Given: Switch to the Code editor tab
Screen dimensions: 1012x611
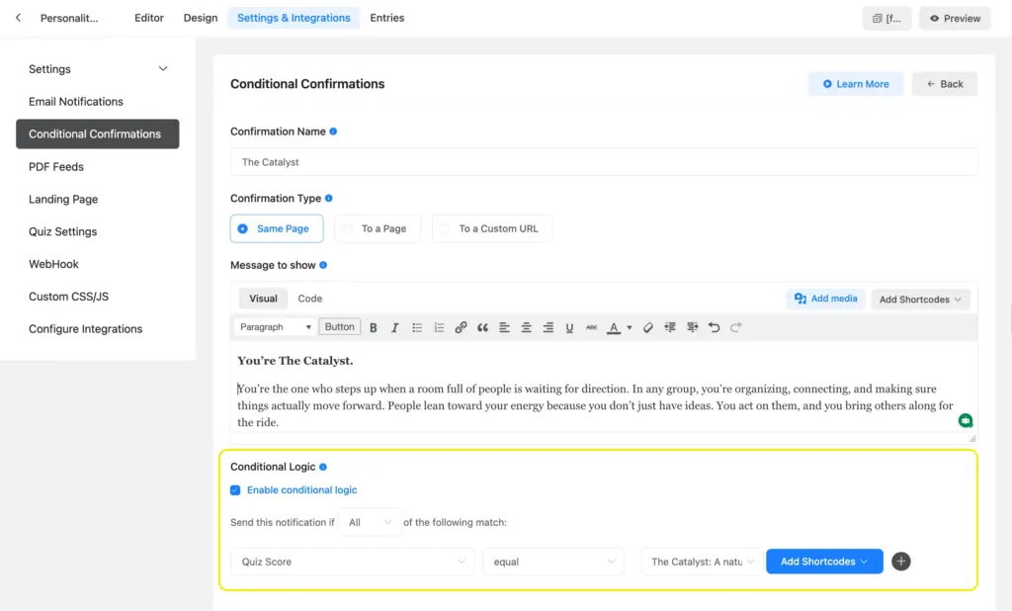Looking at the screenshot, I should click(309, 299).
